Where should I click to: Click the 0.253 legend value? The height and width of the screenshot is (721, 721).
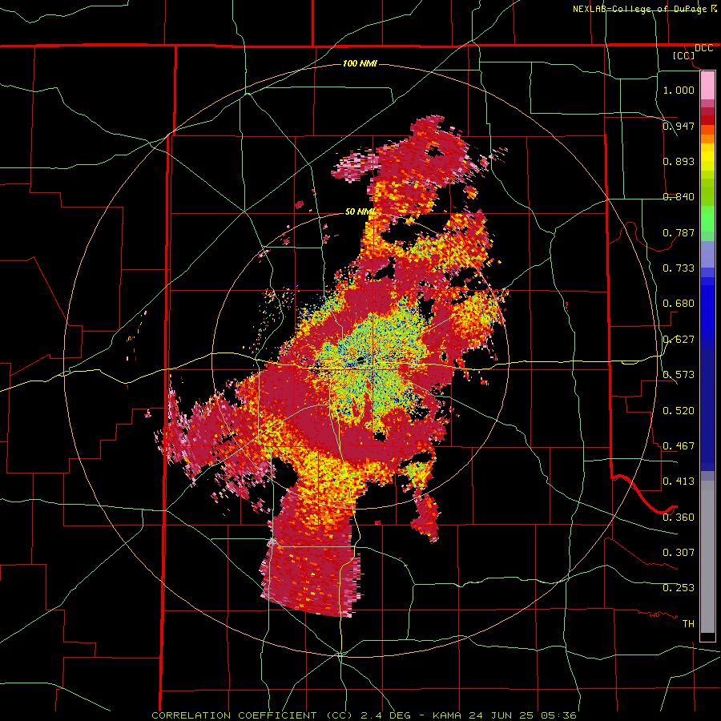679,588
